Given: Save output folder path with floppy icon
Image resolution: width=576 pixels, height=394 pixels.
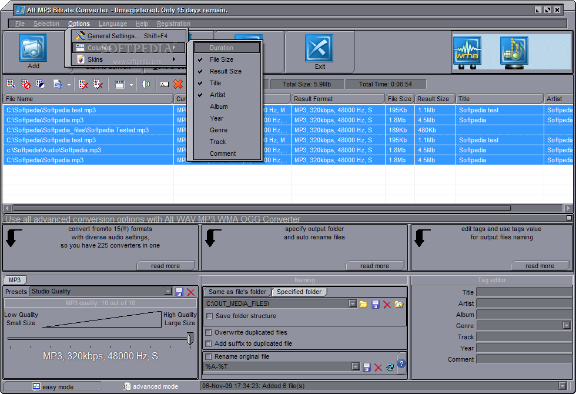Looking at the screenshot, I should [376, 304].
